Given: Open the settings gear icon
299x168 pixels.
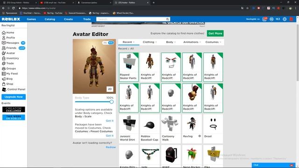Looking at the screenshot, I should [x=285, y=19].
